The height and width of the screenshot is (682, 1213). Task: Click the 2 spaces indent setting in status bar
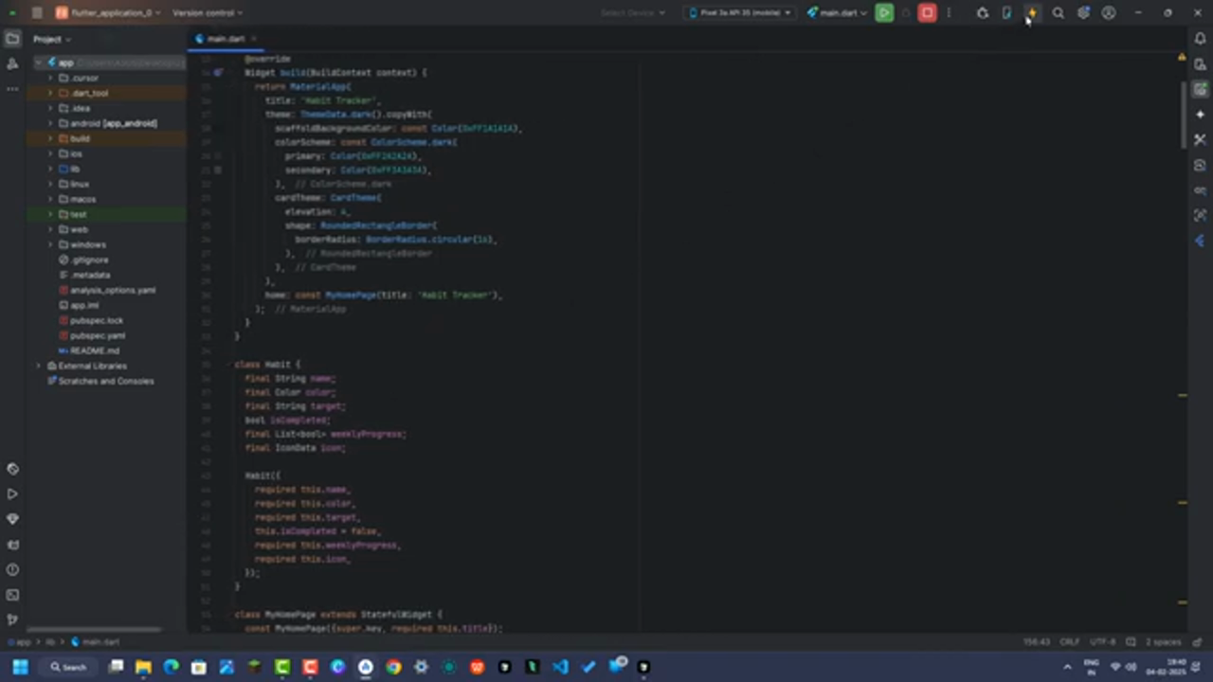tap(1163, 642)
